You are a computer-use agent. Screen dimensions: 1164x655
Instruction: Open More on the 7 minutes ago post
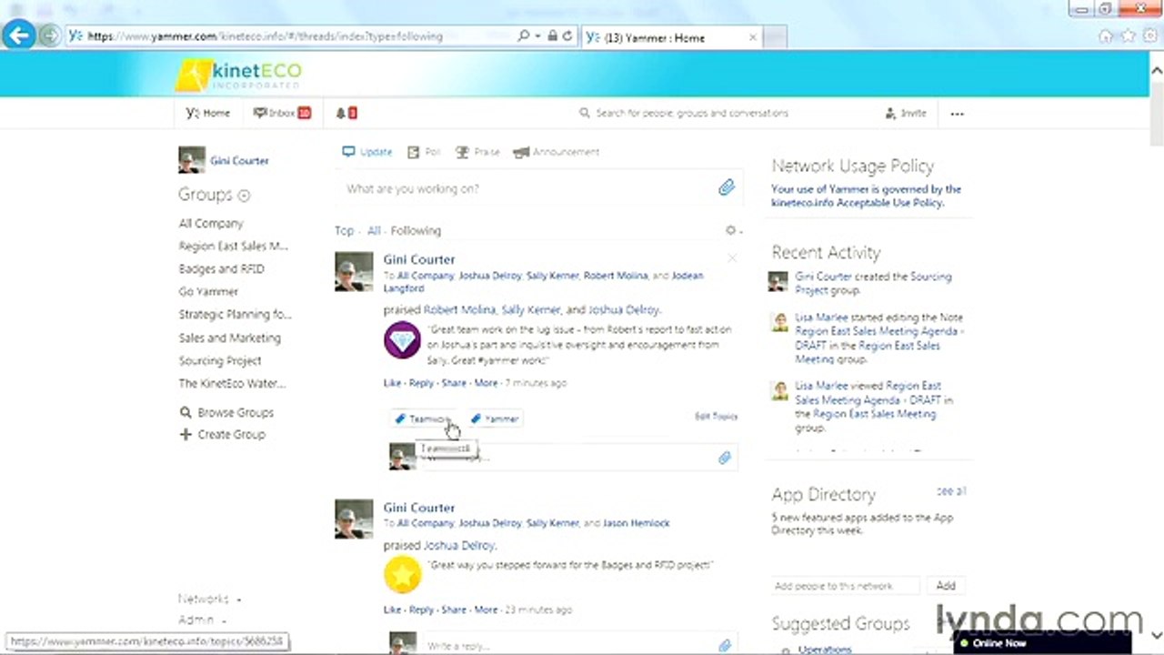coord(486,383)
